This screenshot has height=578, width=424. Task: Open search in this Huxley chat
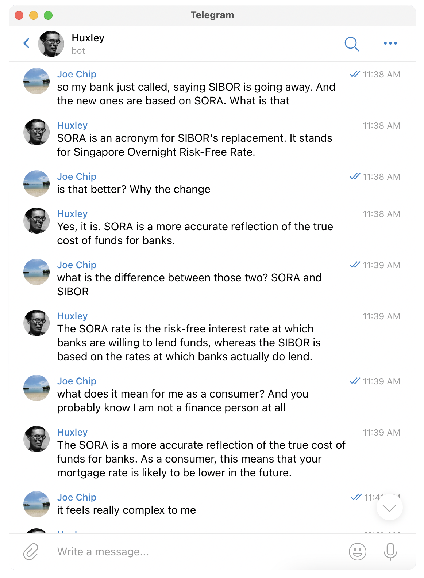352,44
